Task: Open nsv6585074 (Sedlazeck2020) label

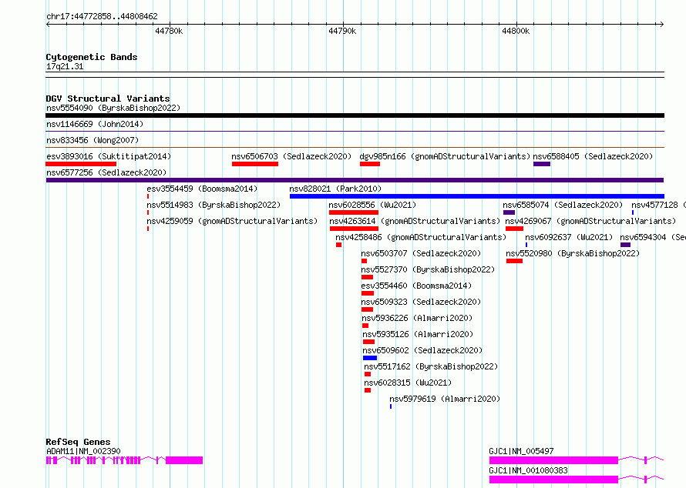Action: pos(563,205)
